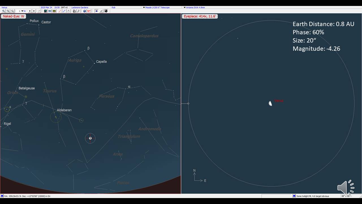Image resolution: width=362 pixels, height=204 pixels.
Task: Click the zoom out magnifier icon
Action: 8,11
